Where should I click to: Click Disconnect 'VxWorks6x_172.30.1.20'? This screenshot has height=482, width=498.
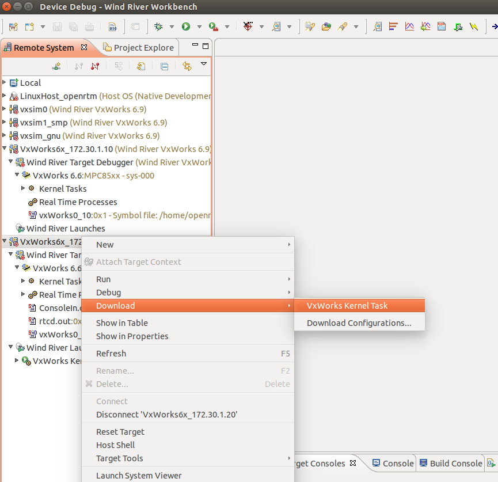tap(188, 415)
